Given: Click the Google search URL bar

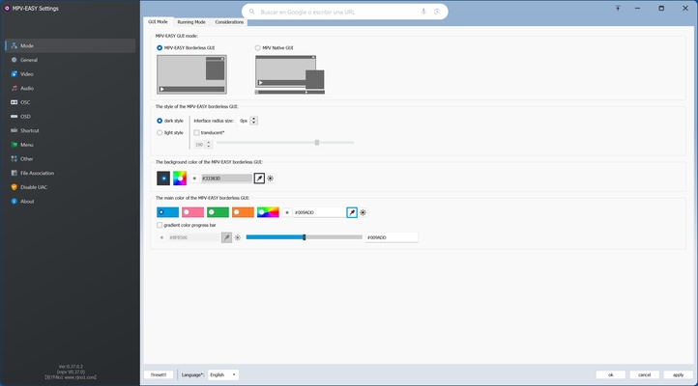Looking at the screenshot, I should point(345,12).
